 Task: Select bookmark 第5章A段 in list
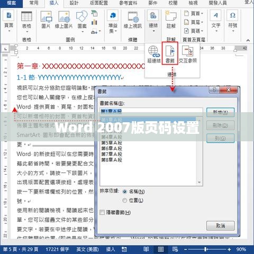click(x=112, y=143)
